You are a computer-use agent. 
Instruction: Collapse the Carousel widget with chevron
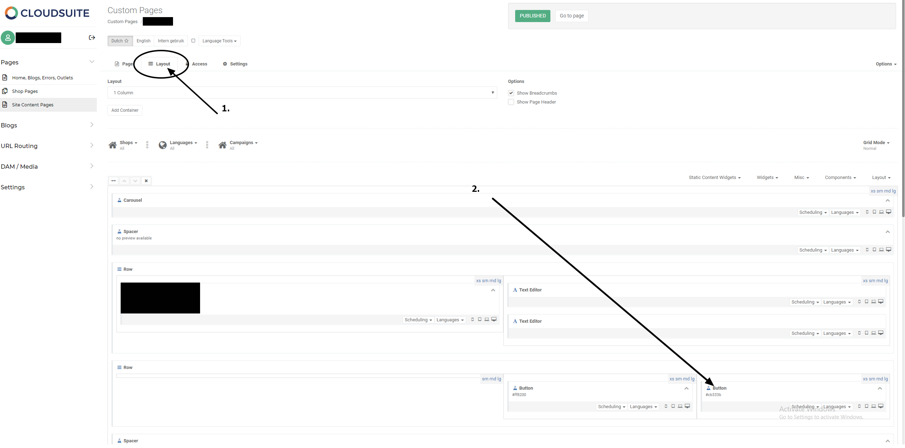(x=888, y=201)
